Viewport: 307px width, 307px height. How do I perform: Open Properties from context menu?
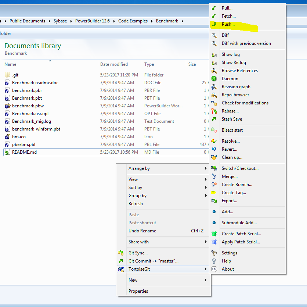pyautogui.click(x=163, y=291)
